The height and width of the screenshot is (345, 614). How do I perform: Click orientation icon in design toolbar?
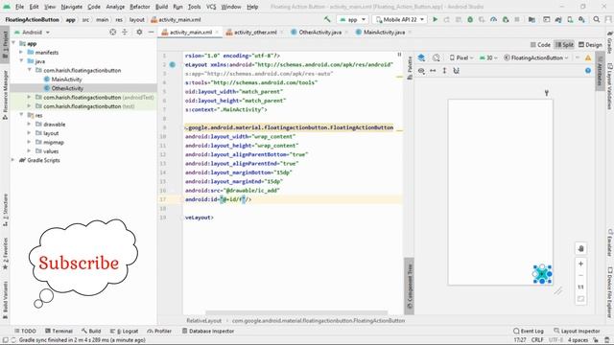point(437,57)
